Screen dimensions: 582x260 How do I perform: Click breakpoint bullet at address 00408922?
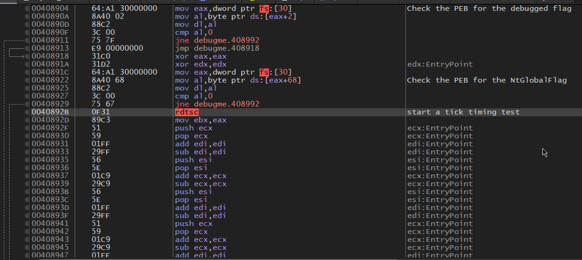click(x=28, y=80)
